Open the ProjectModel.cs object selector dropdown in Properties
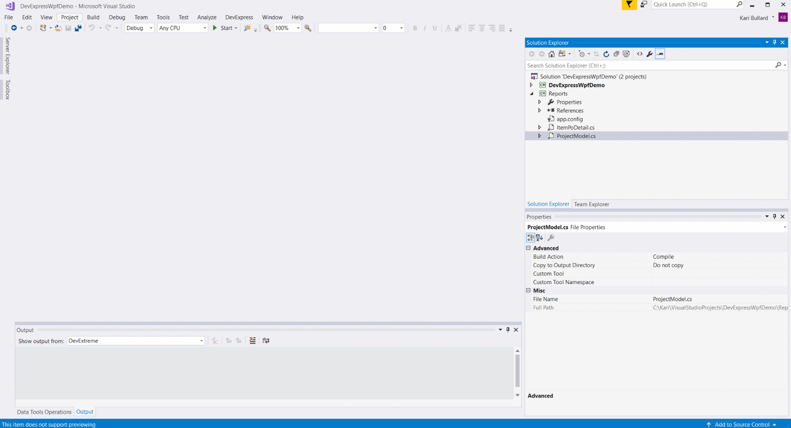The height and width of the screenshot is (428, 791). 785,227
